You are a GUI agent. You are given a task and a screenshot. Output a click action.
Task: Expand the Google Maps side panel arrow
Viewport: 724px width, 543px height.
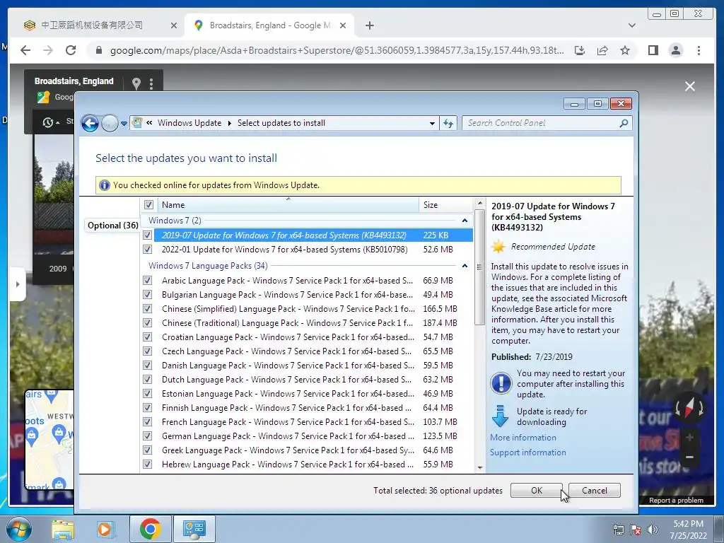click(x=18, y=284)
